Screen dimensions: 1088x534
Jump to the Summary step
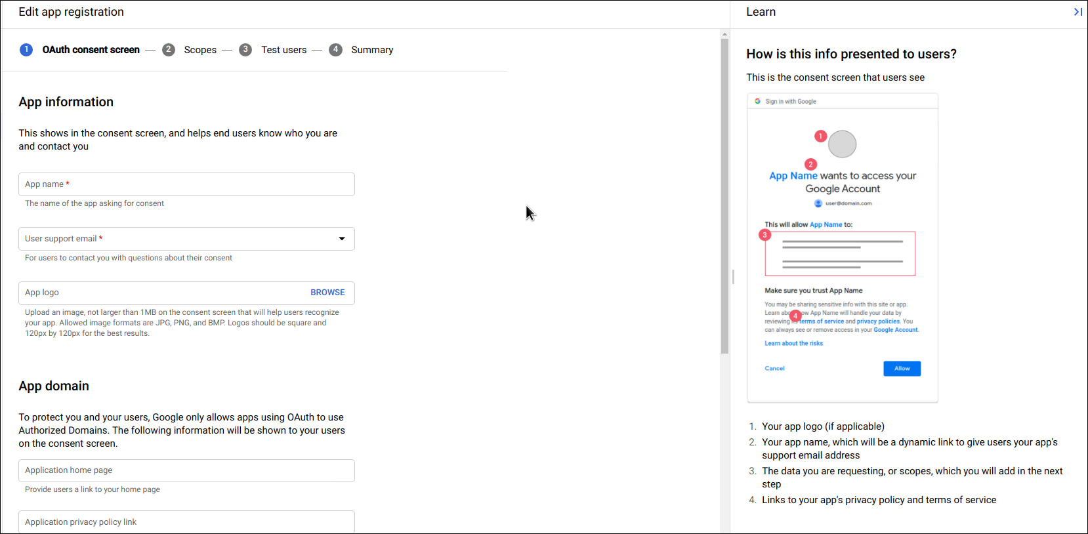(372, 50)
